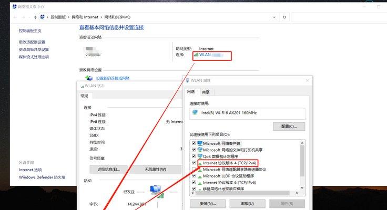
Task: Open 网络和 Internet in the breadcrumb path
Action: 85,17
